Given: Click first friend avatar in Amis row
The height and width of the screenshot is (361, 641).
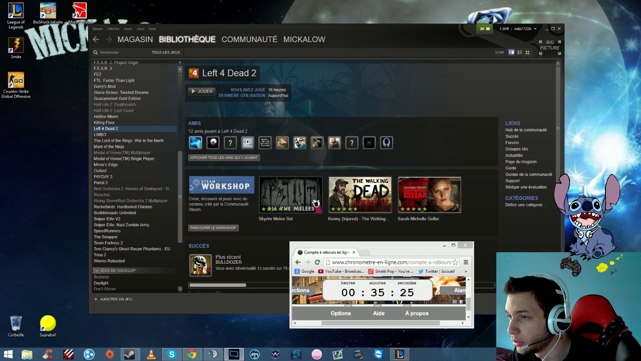Looking at the screenshot, I should 195,143.
